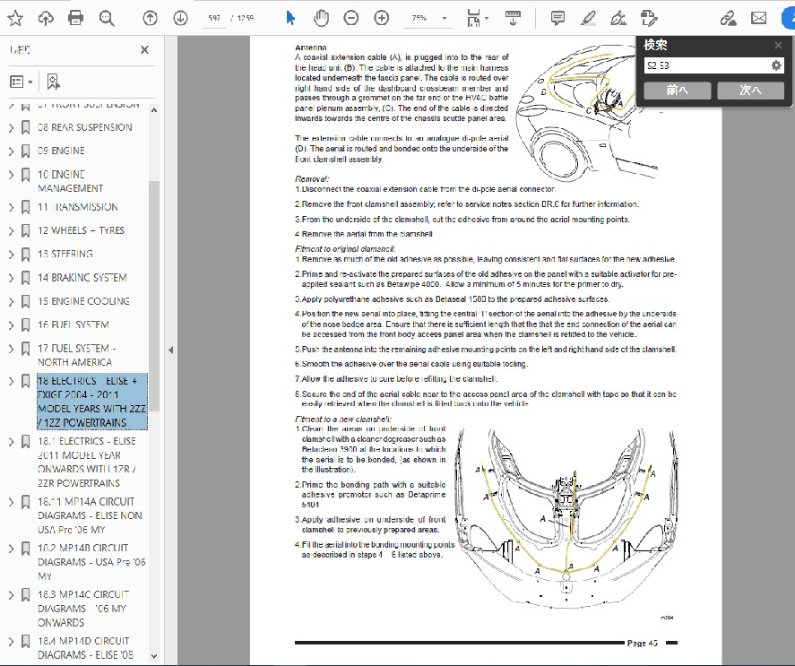
Task: Open the stamp or export tool
Action: click(649, 18)
